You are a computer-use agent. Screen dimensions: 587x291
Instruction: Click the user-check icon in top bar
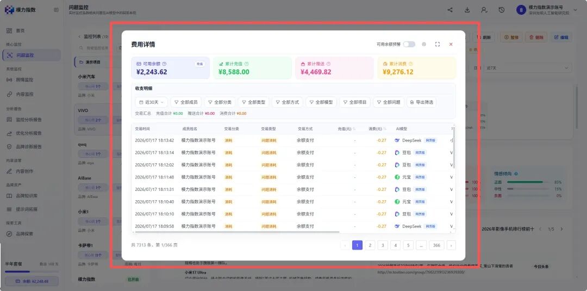point(484,10)
